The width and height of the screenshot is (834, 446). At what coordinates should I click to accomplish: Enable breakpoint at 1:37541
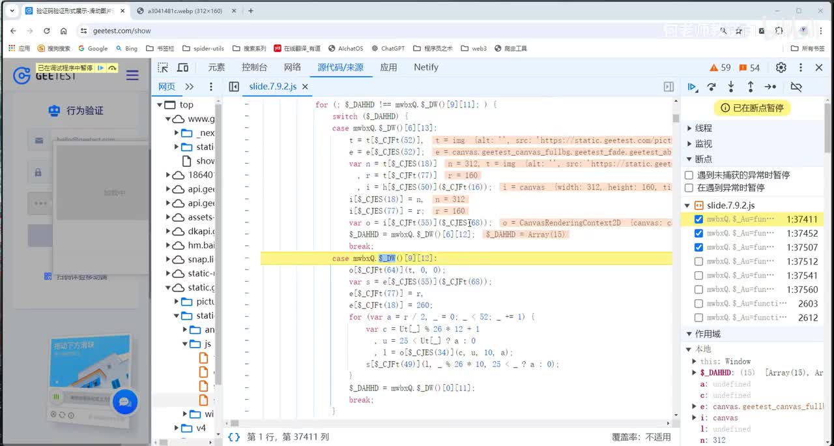coord(698,275)
